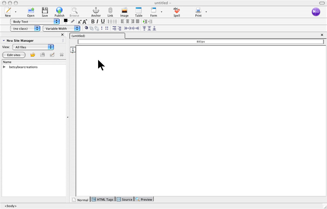Click the Publish globe icon
The width and height of the screenshot is (327, 209).
tap(59, 12)
